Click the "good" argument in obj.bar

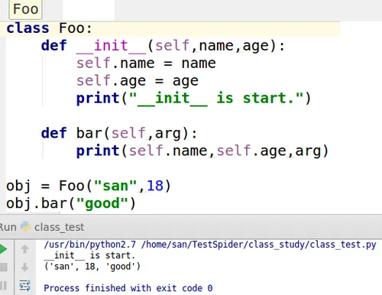click(102, 203)
